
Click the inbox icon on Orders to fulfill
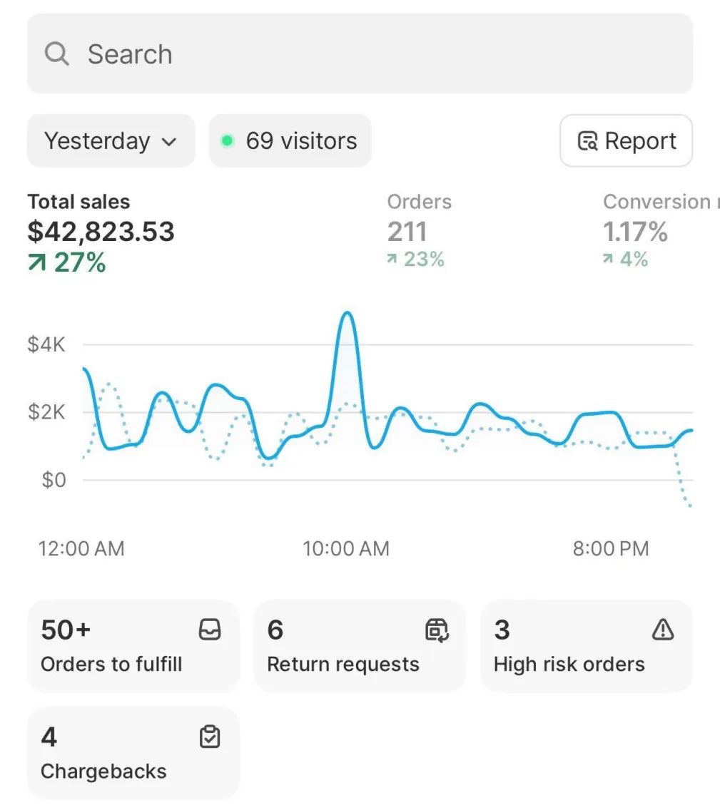click(x=210, y=630)
